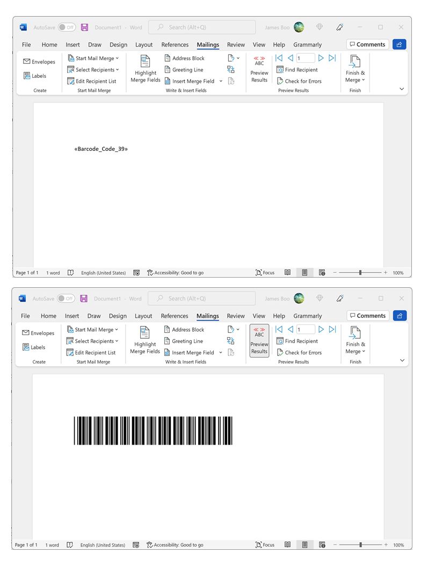428x567 pixels.
Task: Open Insert Merge Field arrow in top window
Action: point(221,81)
